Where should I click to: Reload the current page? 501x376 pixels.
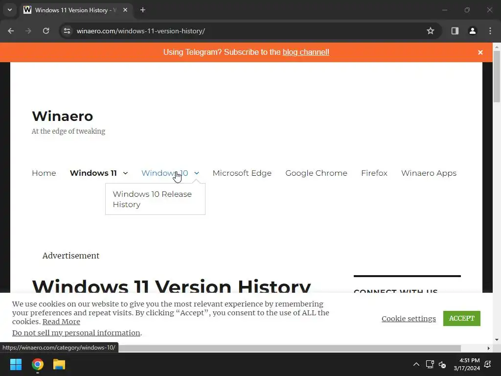[x=46, y=31]
